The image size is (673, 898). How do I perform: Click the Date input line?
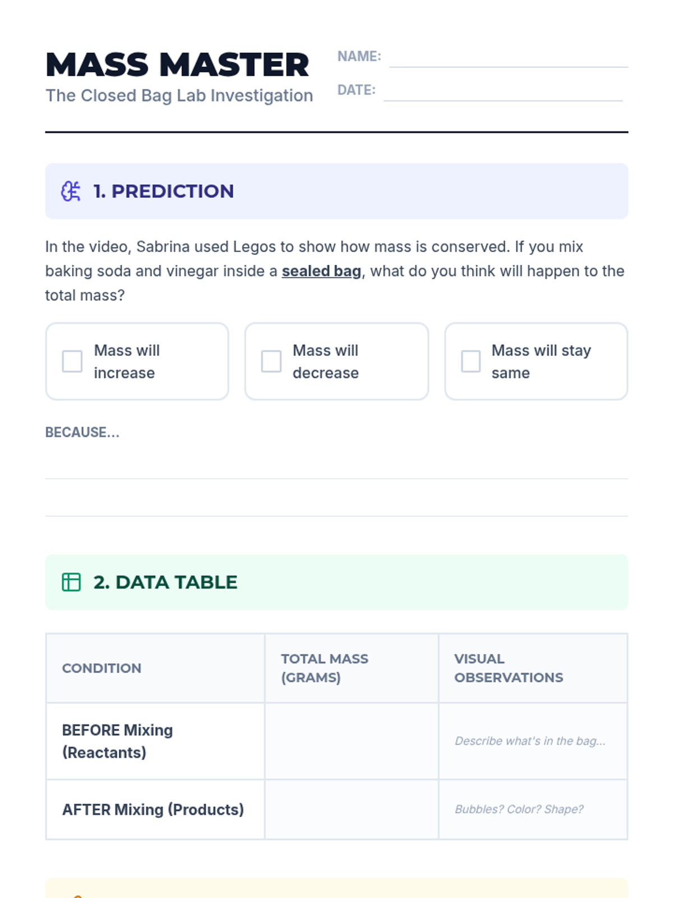tap(503, 92)
